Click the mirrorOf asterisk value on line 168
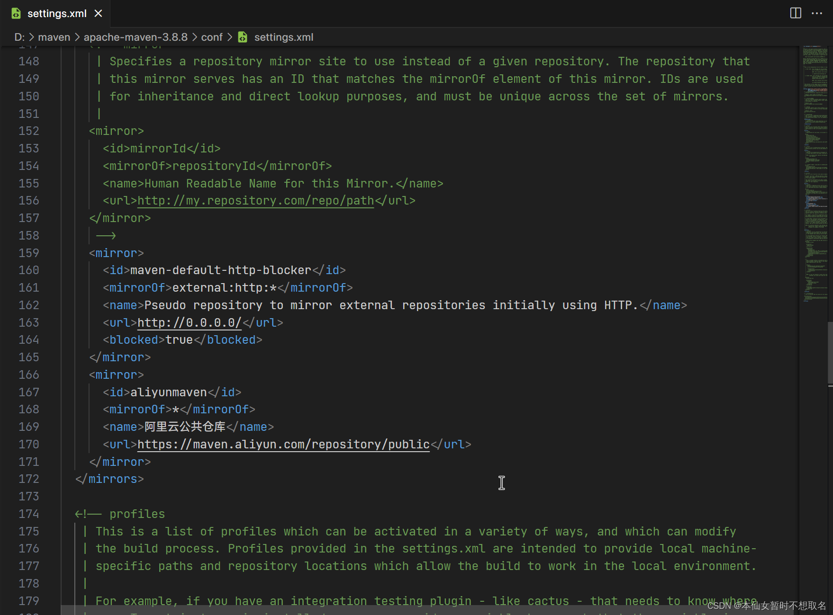Viewport: 833px width, 615px height. pos(176,410)
